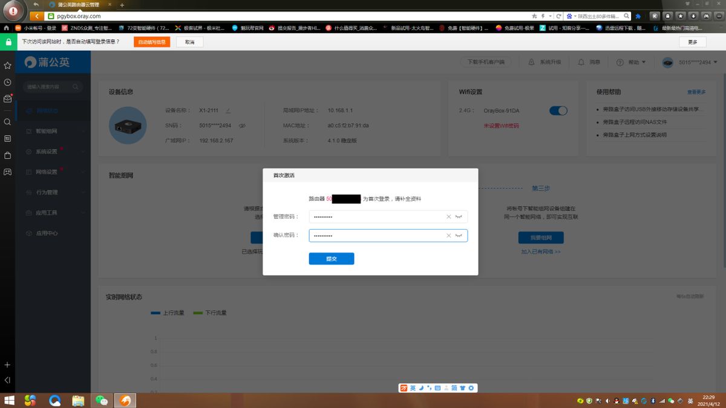The image size is (726, 408).
Task: Open the browser side panel game controller icon
Action: pos(7,172)
